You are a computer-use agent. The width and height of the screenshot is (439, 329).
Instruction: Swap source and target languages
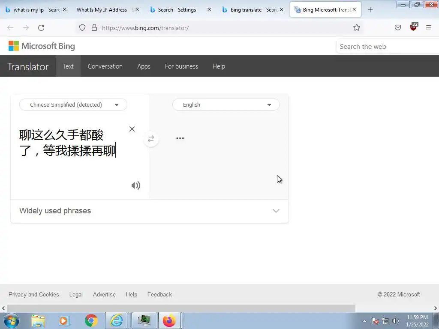(150, 139)
